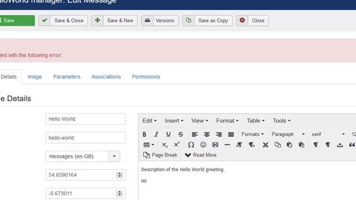356x200 pixels.
Task: Insert media using the film icon
Action: (x=215, y=144)
